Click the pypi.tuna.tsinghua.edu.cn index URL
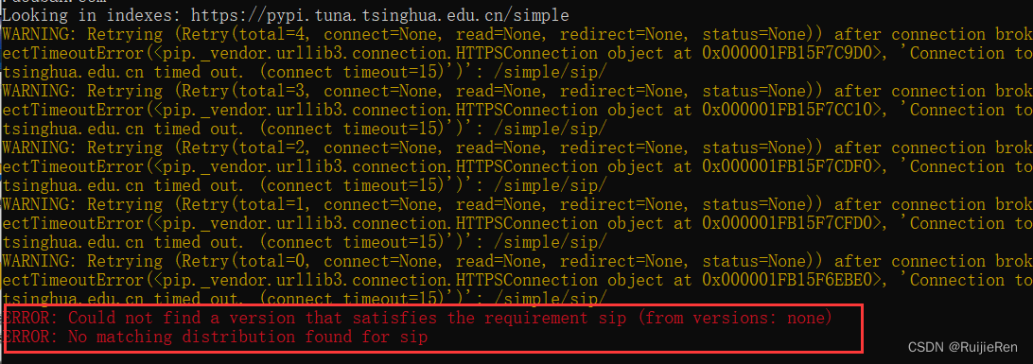Image resolution: width=1033 pixels, height=364 pixels. click(380, 14)
